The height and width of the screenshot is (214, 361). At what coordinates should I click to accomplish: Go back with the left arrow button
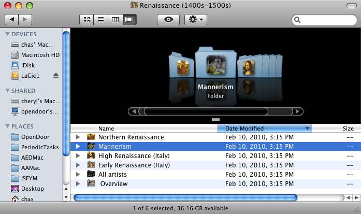coord(12,20)
